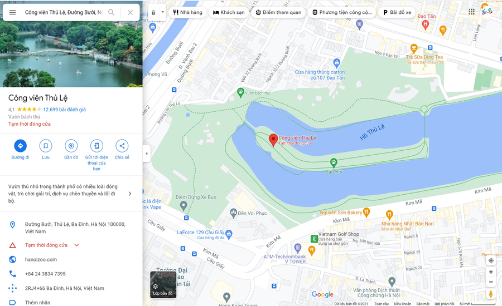Open the 12.699 bài đánh giá reviews link

click(x=64, y=110)
